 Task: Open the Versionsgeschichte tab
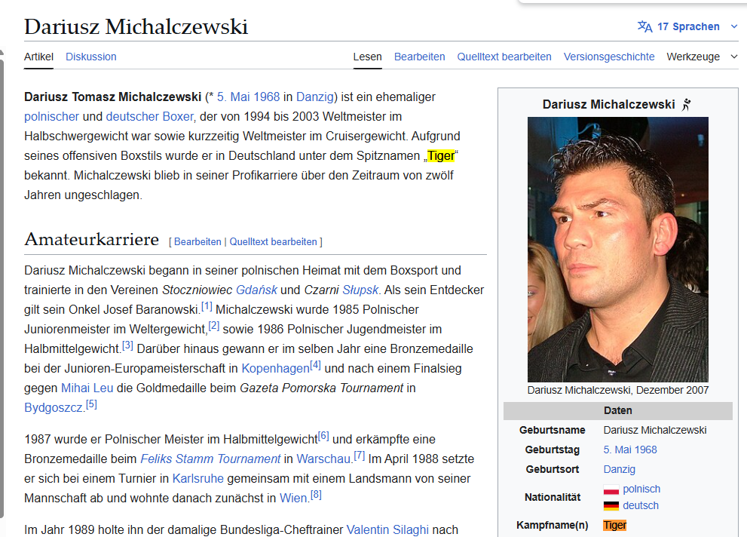coord(609,57)
